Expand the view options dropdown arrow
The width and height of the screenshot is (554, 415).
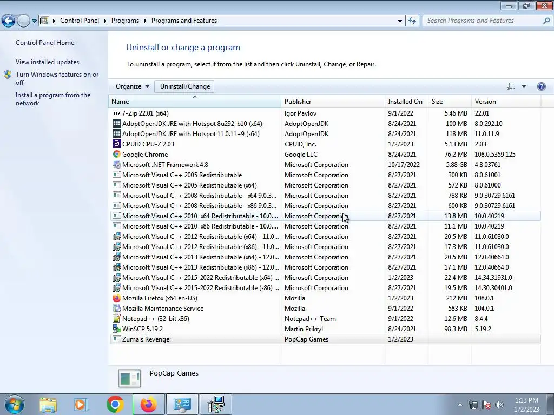524,86
